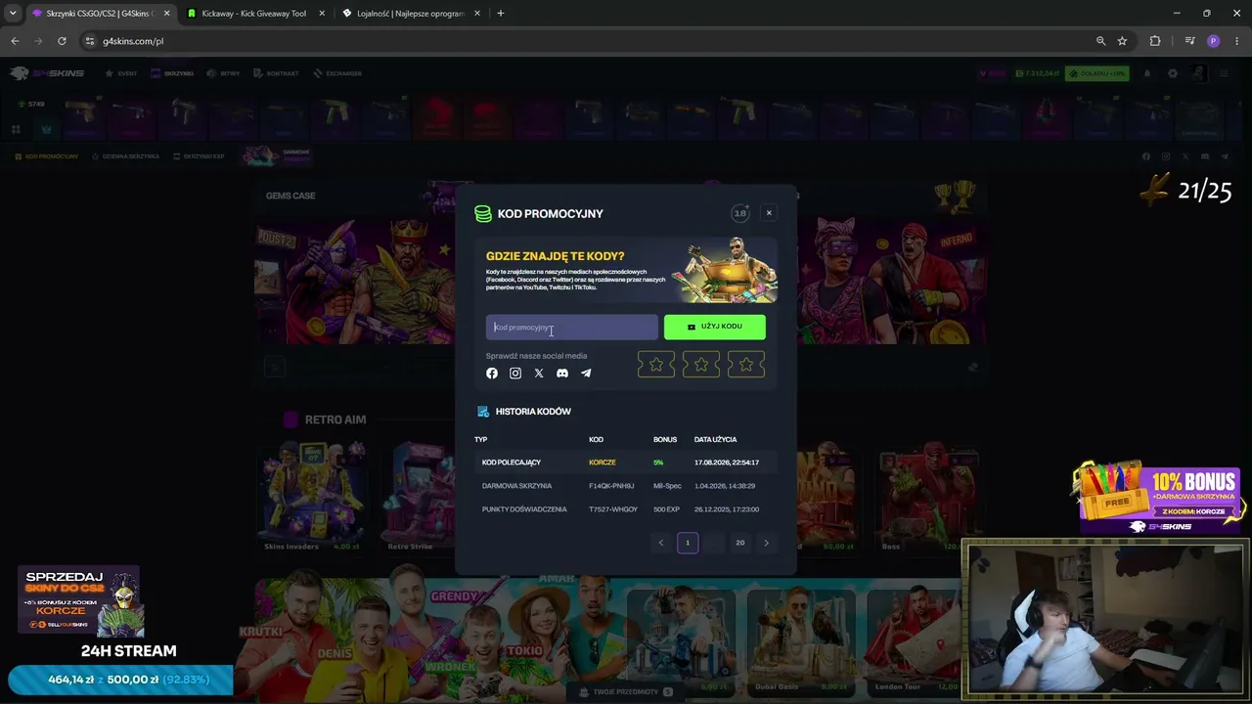Open the settings gear in site header
1252x704 pixels.
click(1173, 73)
